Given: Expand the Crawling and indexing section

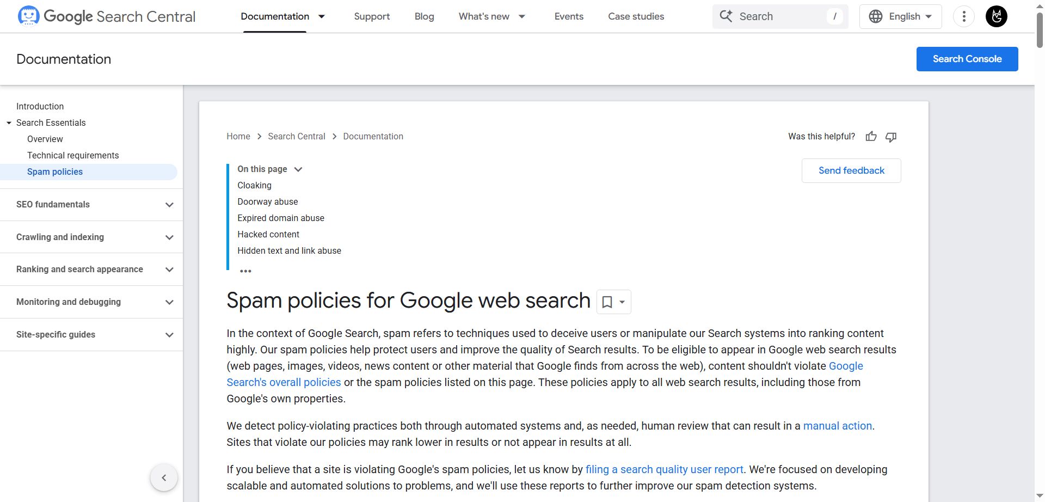Looking at the screenshot, I should [169, 237].
